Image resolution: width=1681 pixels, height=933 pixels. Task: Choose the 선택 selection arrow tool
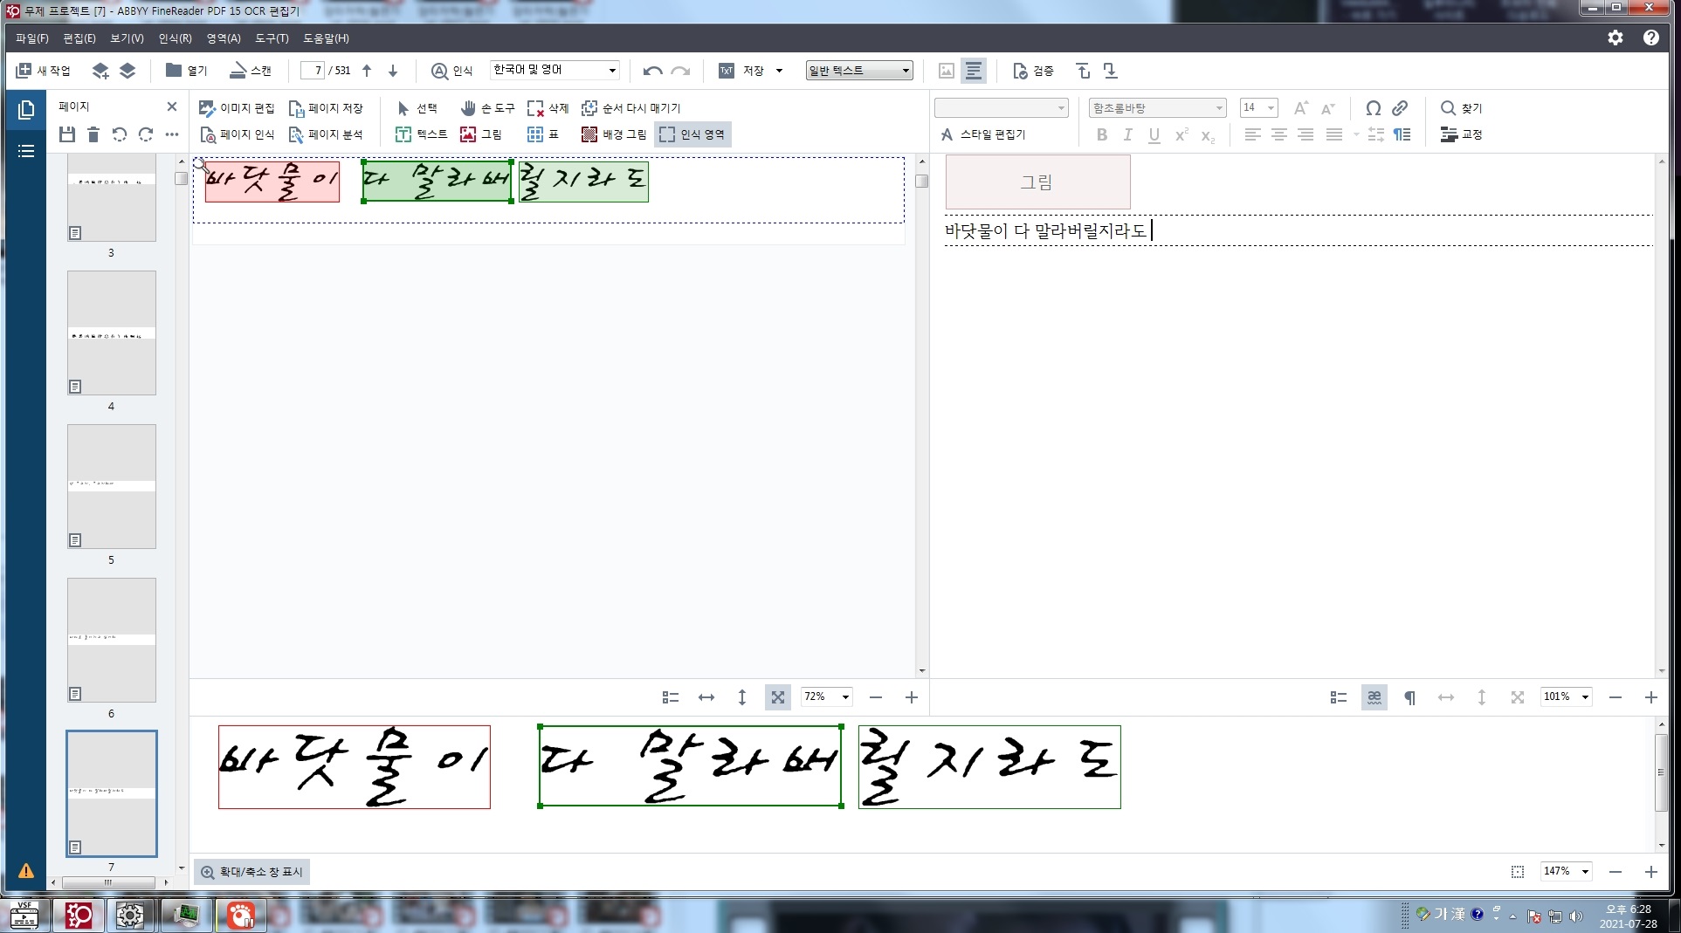pos(417,108)
